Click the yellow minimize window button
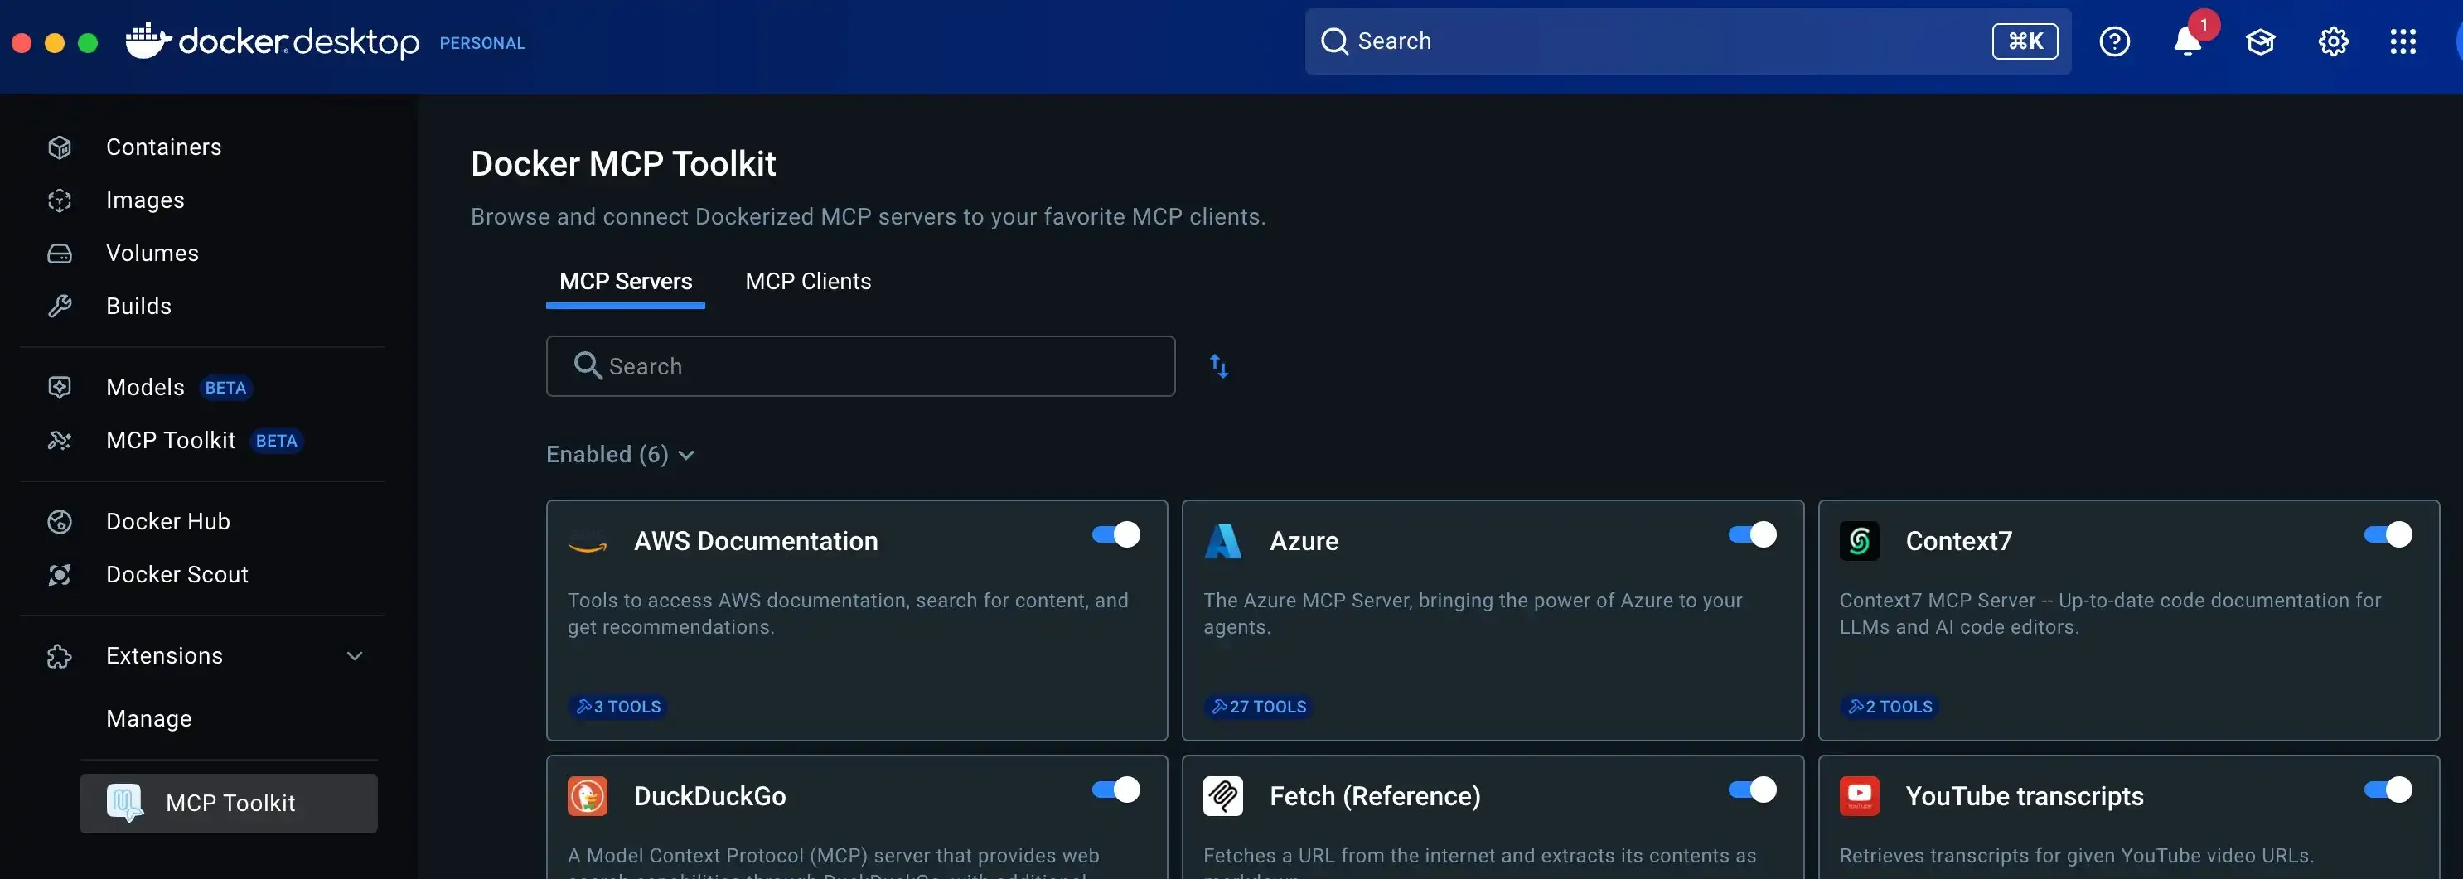The width and height of the screenshot is (2463, 879). pos(55,43)
